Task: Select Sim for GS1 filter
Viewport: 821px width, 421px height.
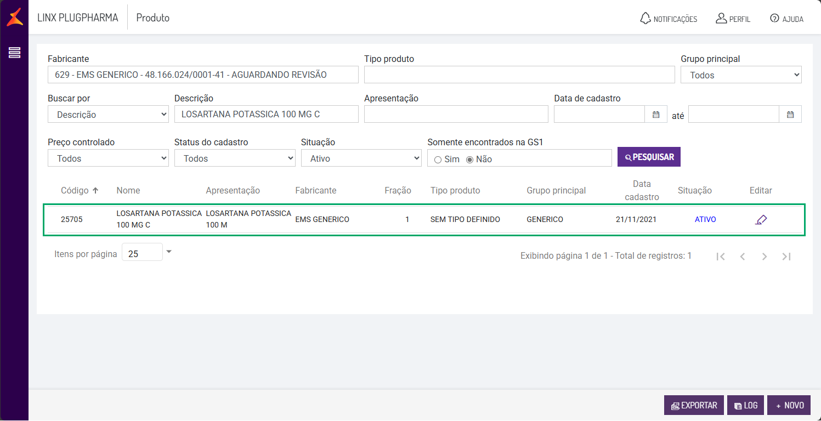Action: [438, 160]
